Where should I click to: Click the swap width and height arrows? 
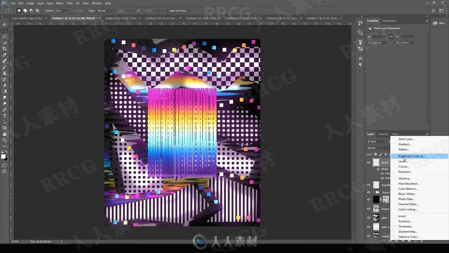pyautogui.click(x=139, y=11)
